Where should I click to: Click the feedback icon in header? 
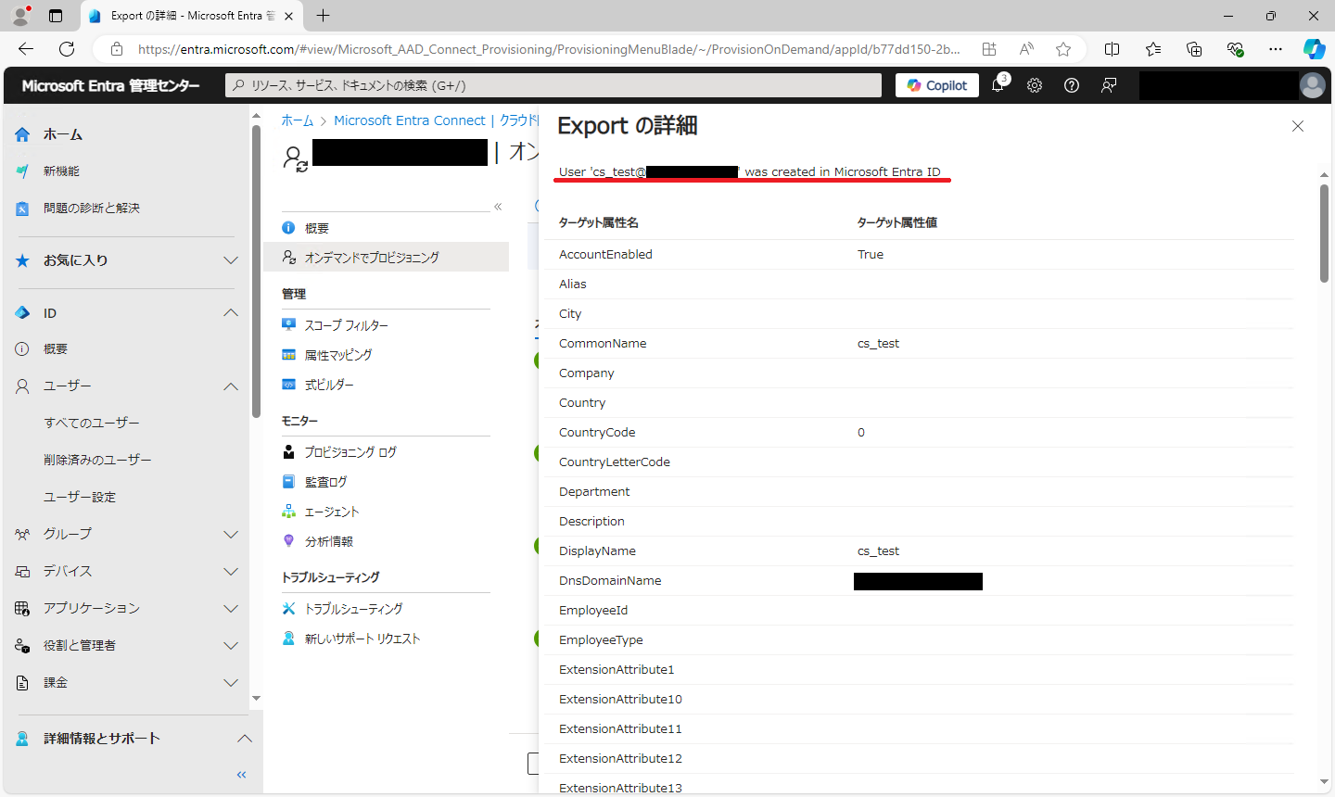1109,85
